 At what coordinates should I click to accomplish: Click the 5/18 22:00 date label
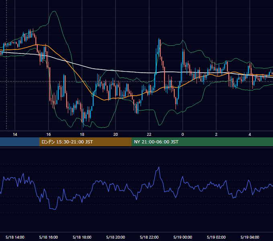point(149,237)
